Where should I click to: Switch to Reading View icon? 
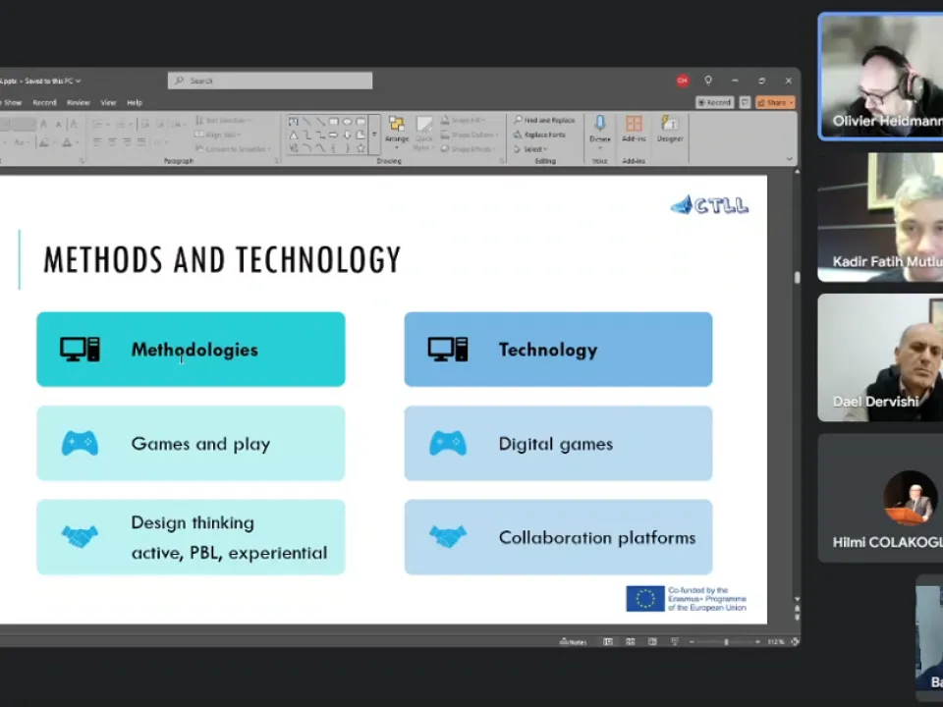[651, 641]
